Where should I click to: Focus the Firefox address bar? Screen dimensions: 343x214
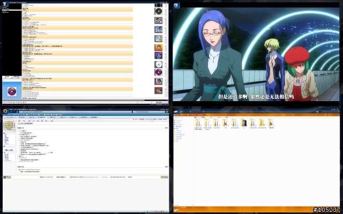(x=75, y=112)
